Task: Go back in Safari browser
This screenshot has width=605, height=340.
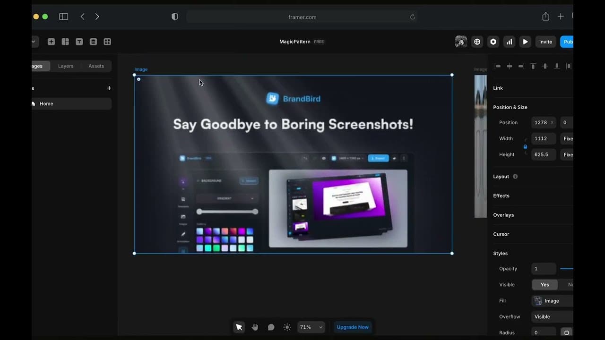Action: pyautogui.click(x=83, y=17)
